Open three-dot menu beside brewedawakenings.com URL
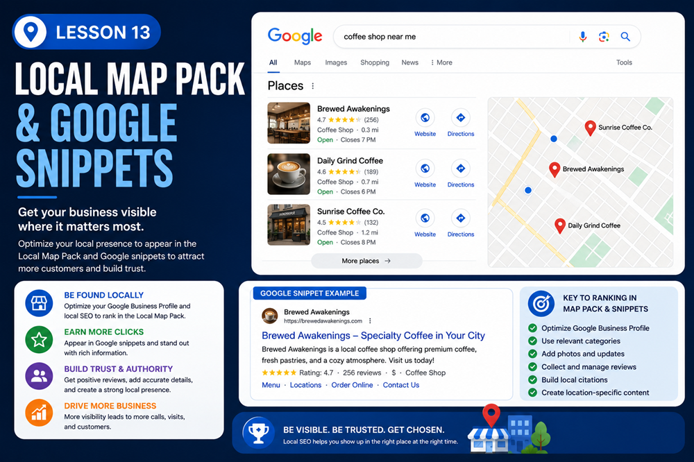Image resolution: width=694 pixels, height=462 pixels. pos(370,320)
